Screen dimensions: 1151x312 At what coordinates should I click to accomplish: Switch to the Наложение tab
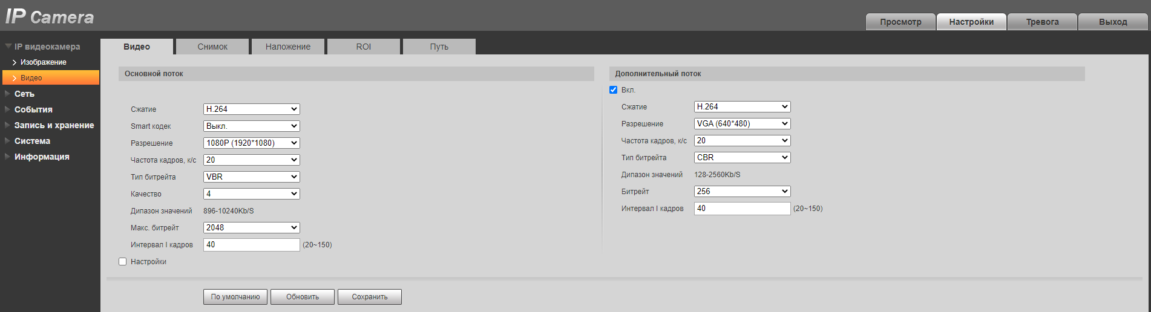(288, 47)
